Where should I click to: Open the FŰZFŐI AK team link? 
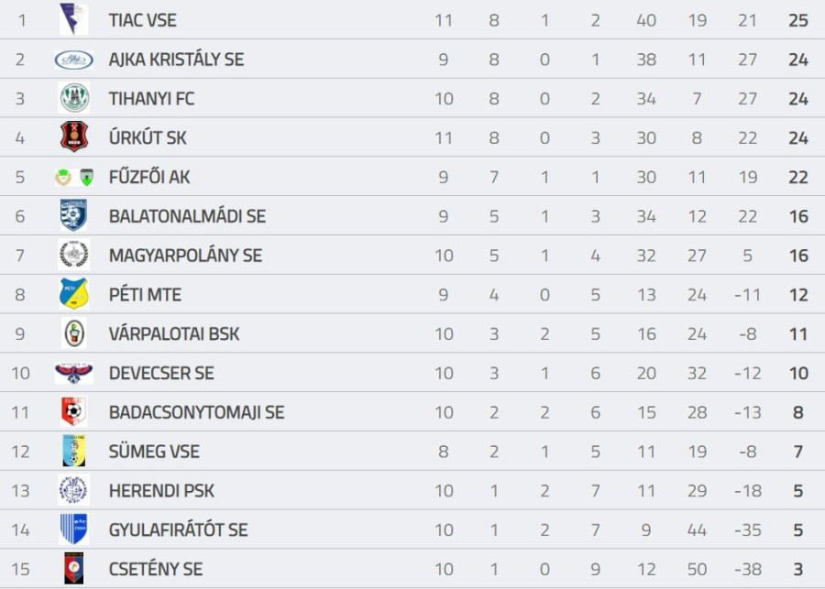(x=149, y=177)
